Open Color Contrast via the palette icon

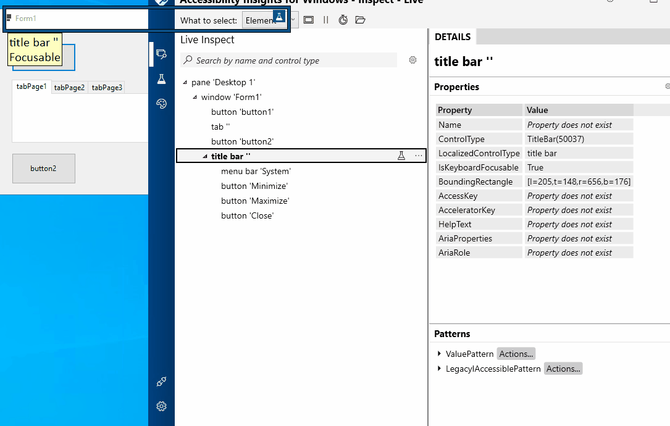[x=161, y=104]
